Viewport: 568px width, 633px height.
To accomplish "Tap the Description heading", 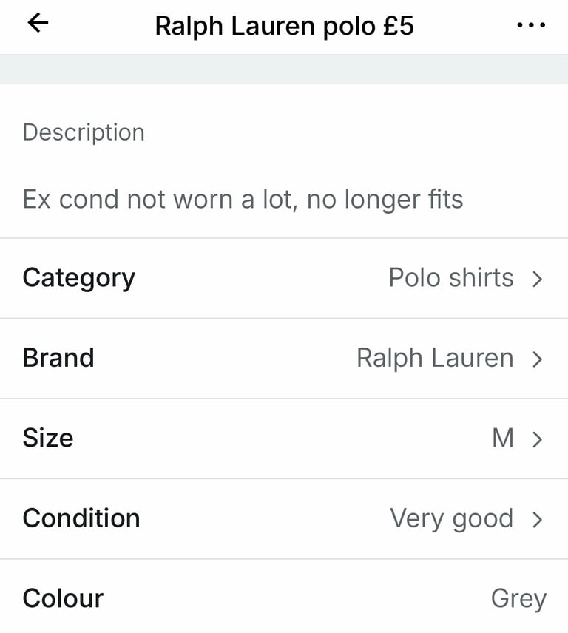I will click(x=84, y=132).
